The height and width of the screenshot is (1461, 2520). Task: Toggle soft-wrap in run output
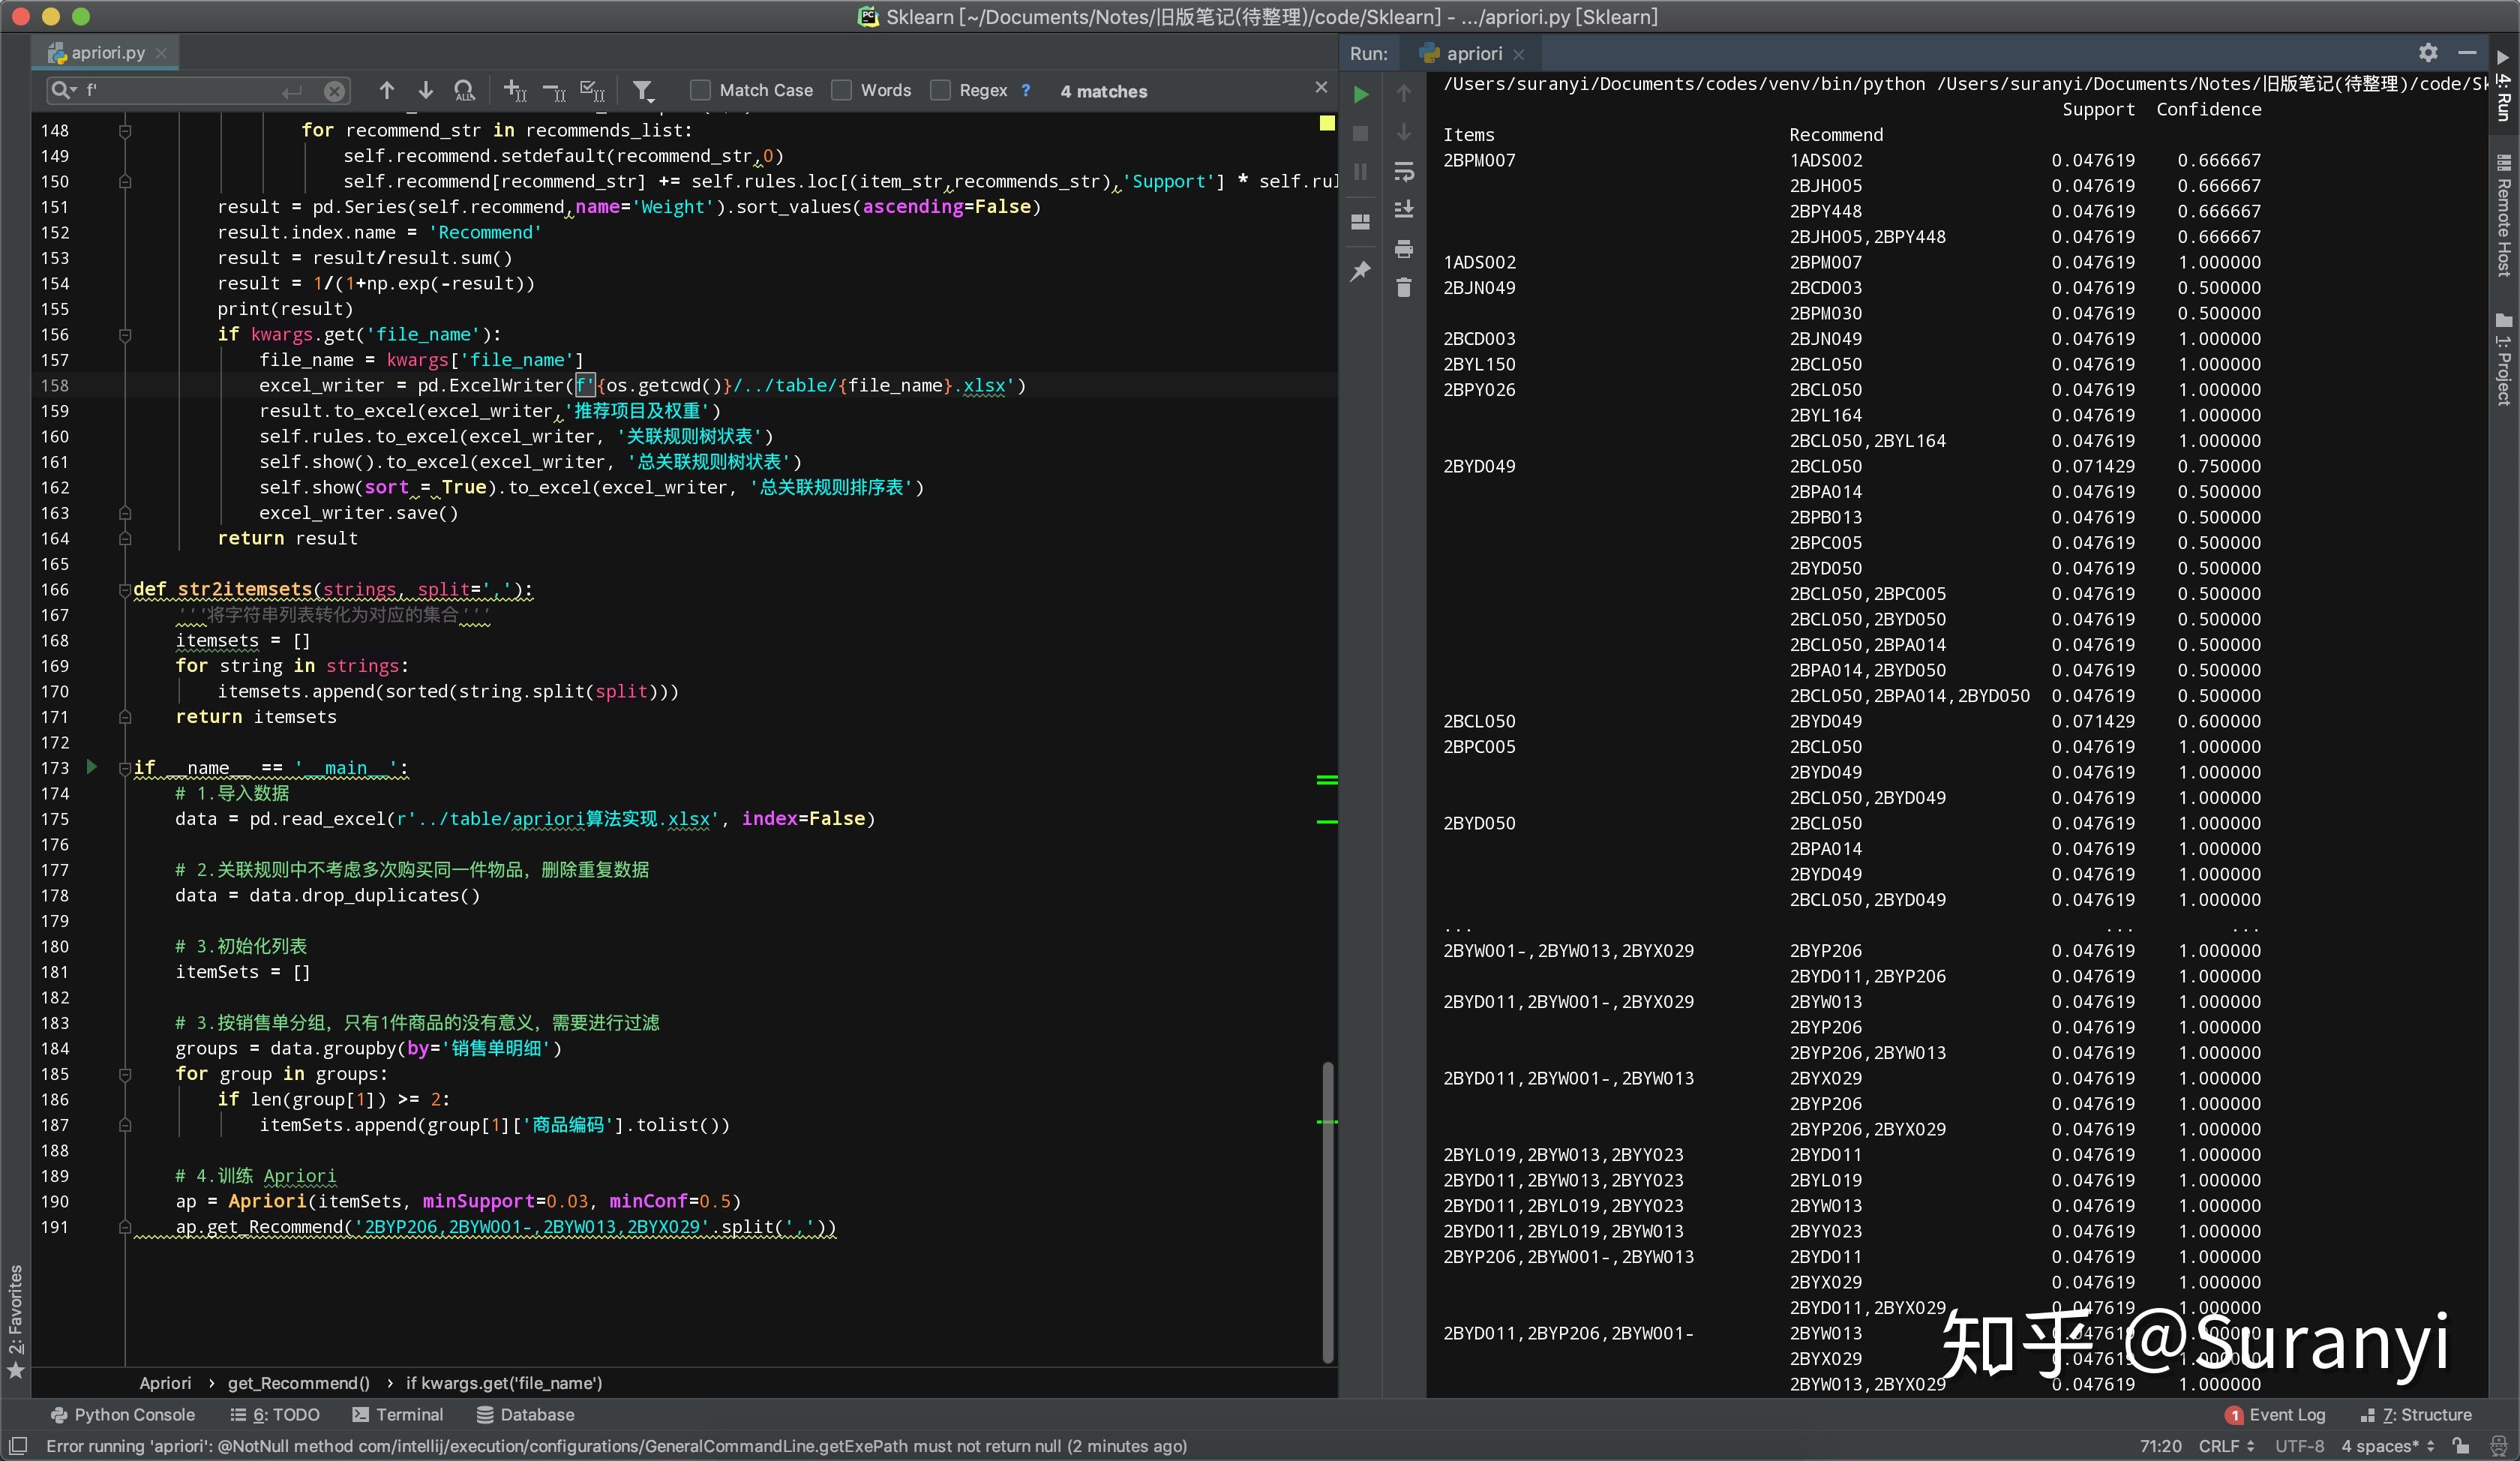pyautogui.click(x=1404, y=171)
